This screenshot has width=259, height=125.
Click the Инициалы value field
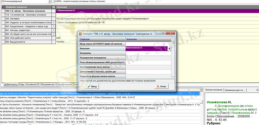click(148, 53)
